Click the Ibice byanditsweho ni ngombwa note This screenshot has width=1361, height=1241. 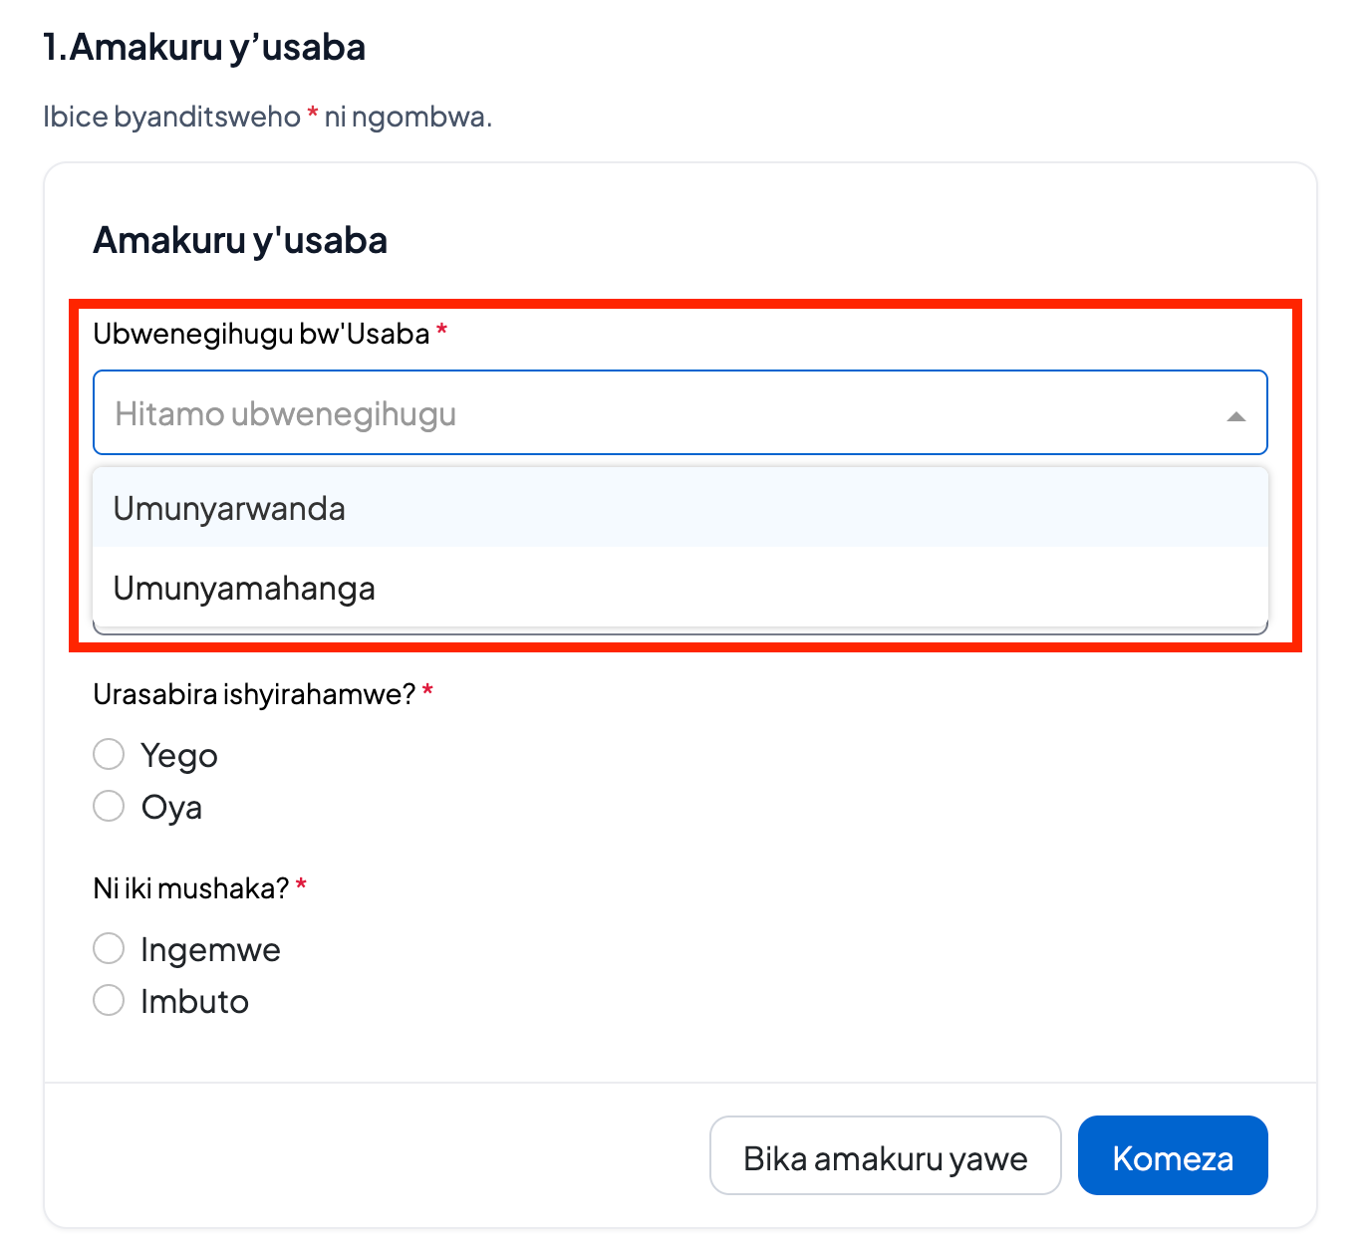point(268,118)
